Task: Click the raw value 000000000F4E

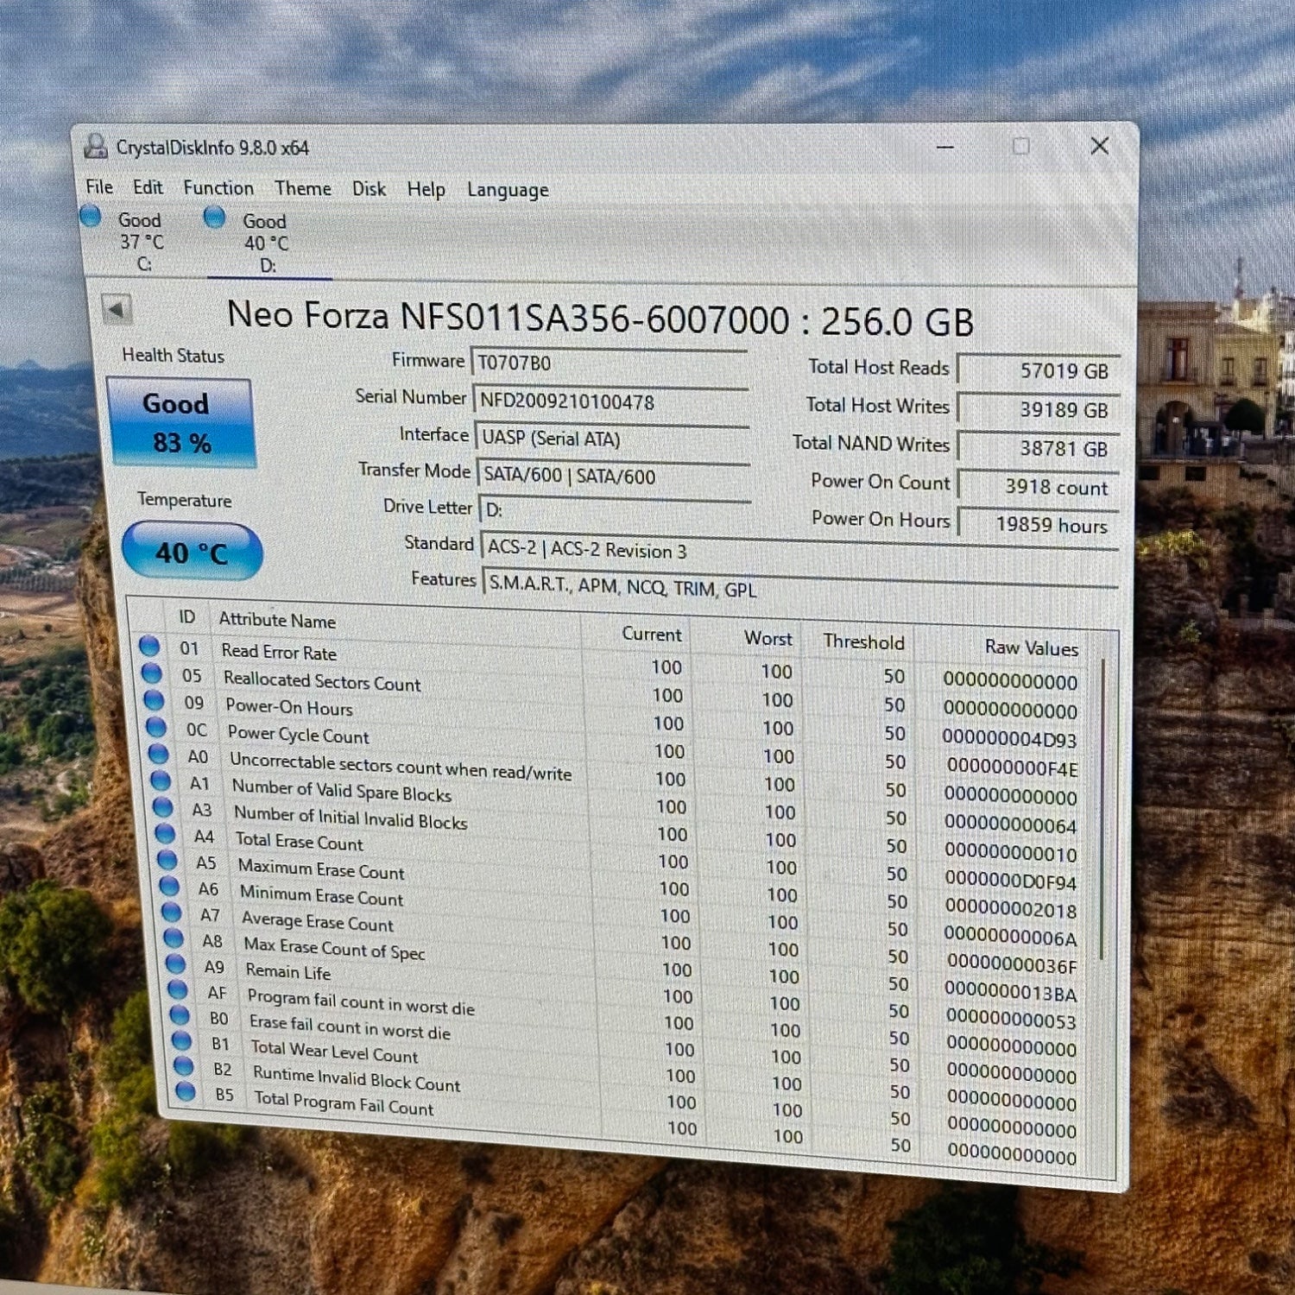Action: 1012,768
